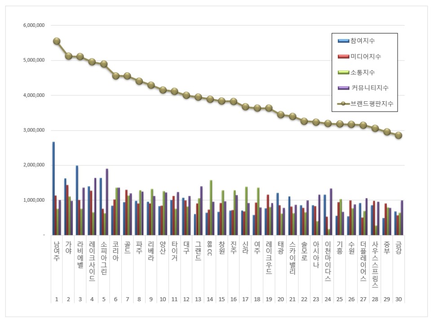Click the 기흥 category label
Screen dimensions: 434x321
point(340,247)
